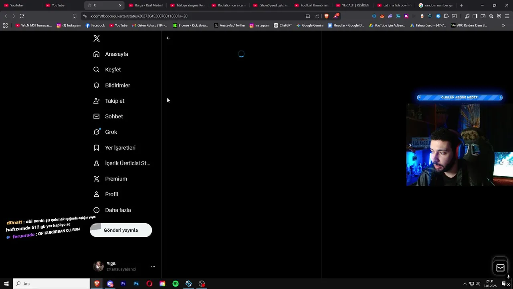
Task: Open the Brave Wallet icon
Action: pyautogui.click(x=483, y=16)
